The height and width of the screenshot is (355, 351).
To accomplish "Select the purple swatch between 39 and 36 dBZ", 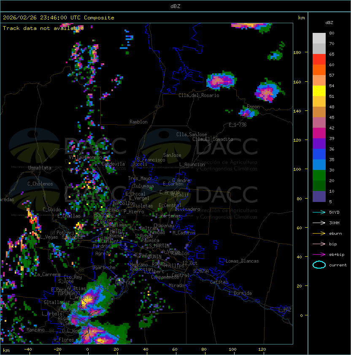I will (x=319, y=144).
